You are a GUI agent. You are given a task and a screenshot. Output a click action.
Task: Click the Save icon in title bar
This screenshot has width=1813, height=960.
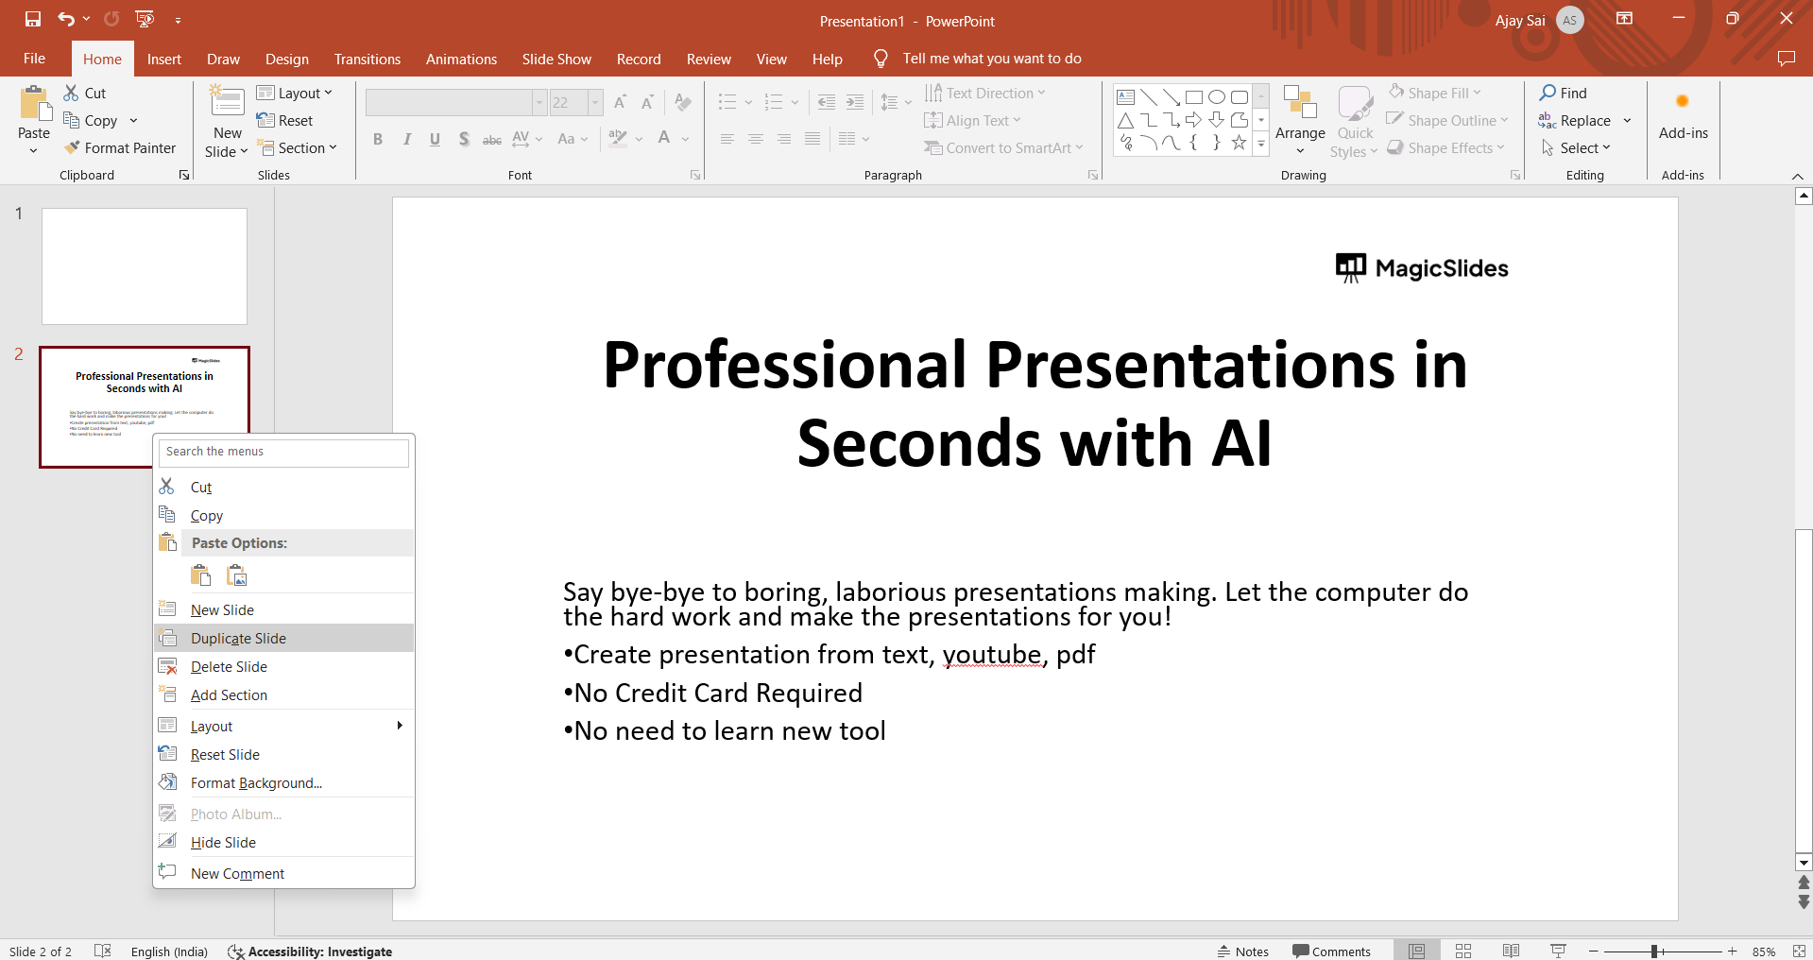pos(33,19)
